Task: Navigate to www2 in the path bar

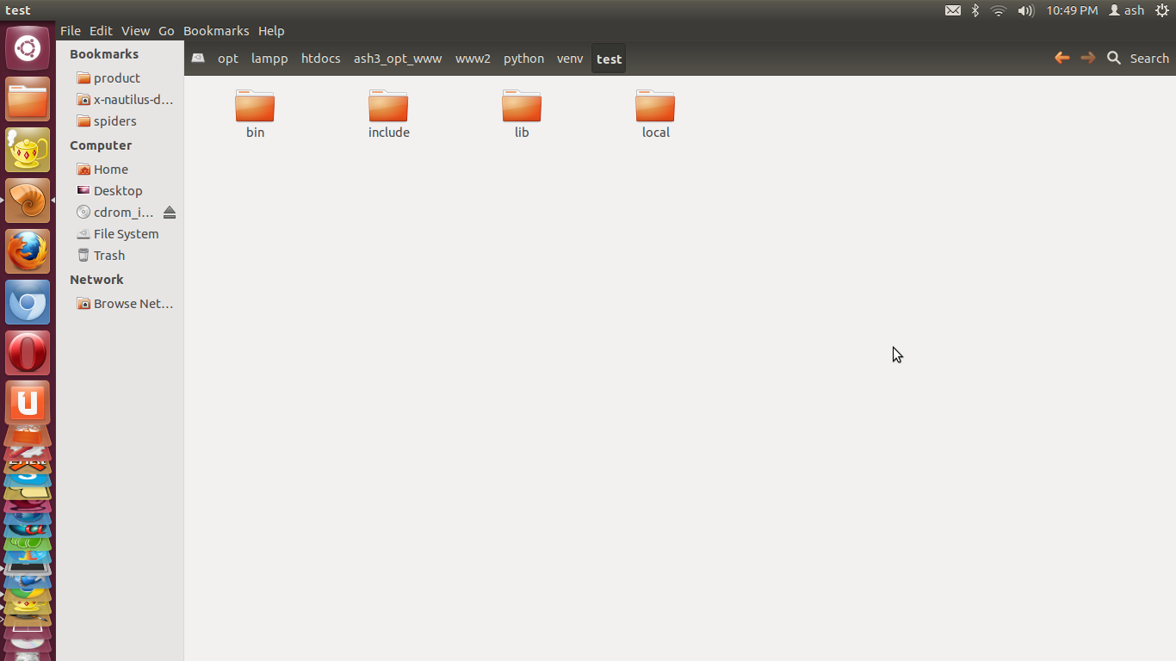Action: click(x=473, y=59)
